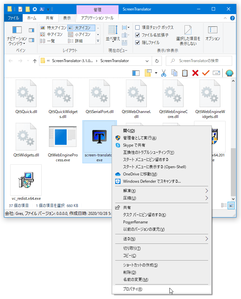The height and width of the screenshot is (299, 241).
Task: Expand the address bar history dropdown
Action: [x=147, y=61]
